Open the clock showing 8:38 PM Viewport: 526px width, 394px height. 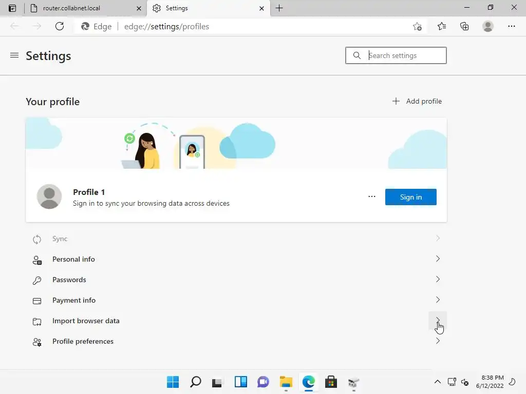490,382
